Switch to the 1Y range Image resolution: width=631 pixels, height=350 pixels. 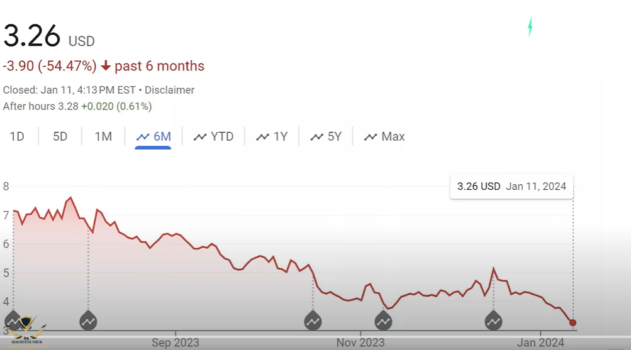coord(272,136)
